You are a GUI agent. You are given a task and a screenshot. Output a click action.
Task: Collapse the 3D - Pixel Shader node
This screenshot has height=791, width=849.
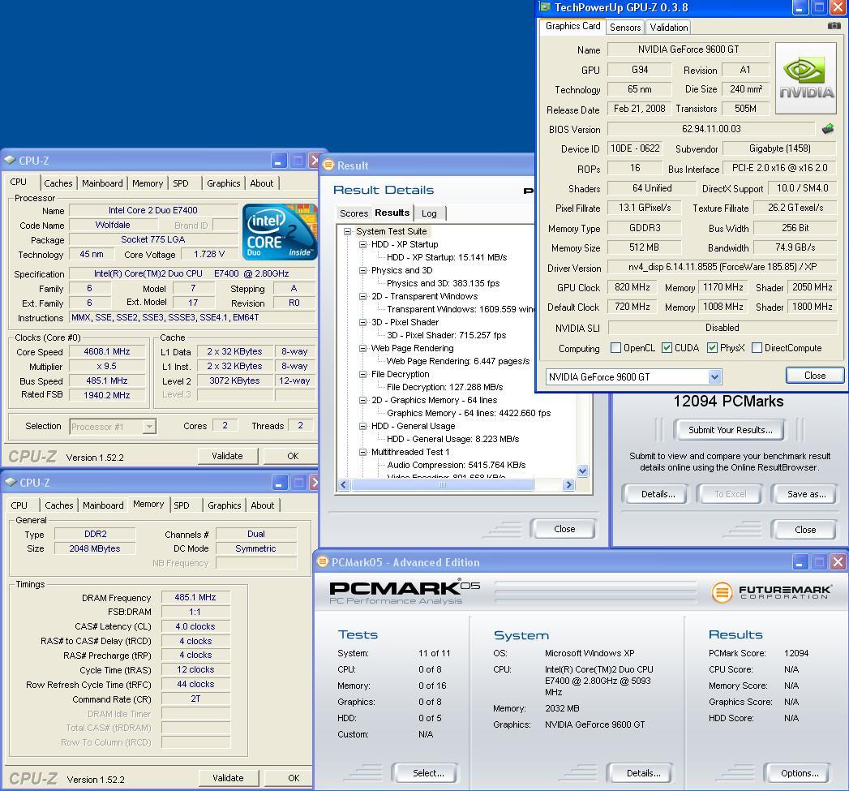362,322
